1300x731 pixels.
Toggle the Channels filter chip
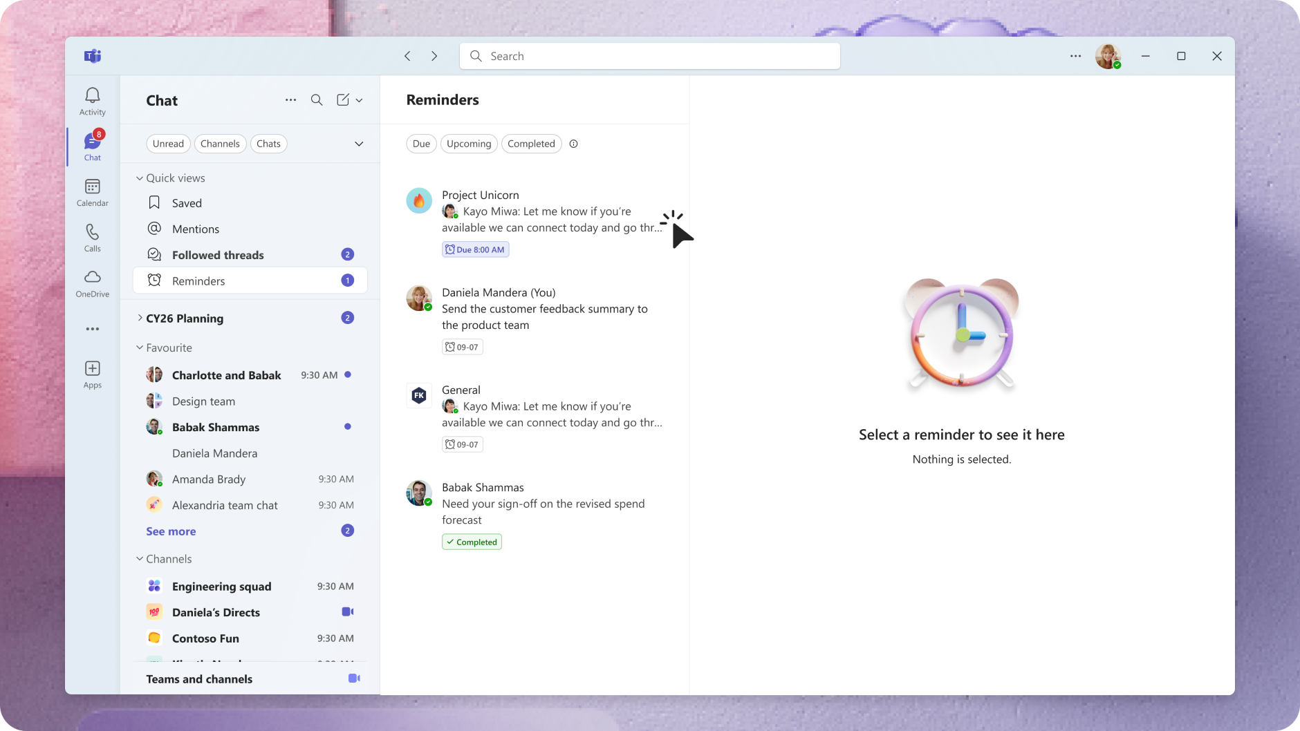[220, 144]
